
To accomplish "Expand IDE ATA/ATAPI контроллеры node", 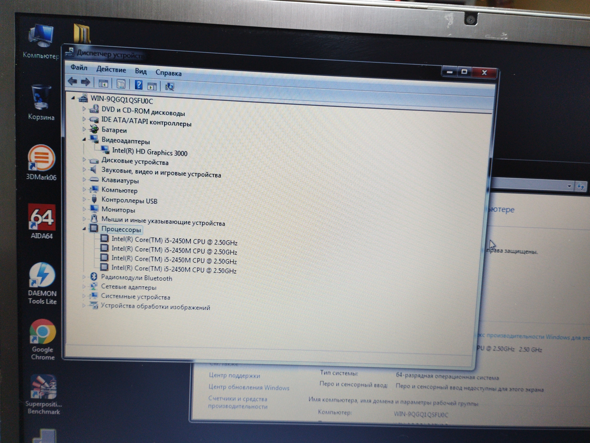I will pyautogui.click(x=84, y=119).
